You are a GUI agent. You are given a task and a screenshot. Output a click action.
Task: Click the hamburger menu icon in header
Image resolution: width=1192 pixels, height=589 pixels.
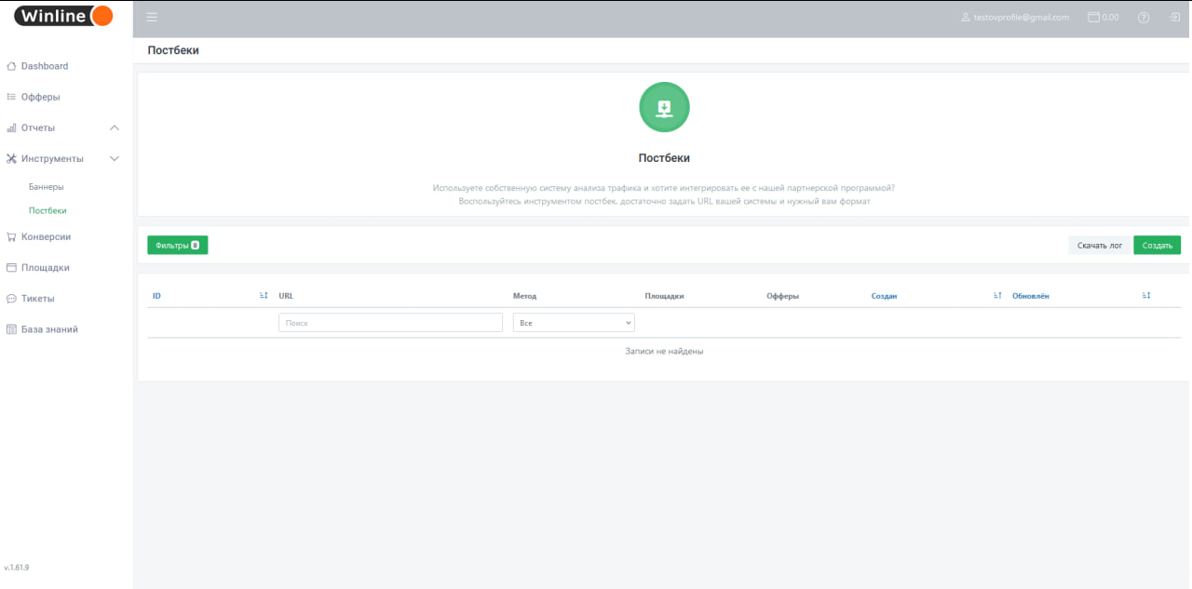click(152, 18)
